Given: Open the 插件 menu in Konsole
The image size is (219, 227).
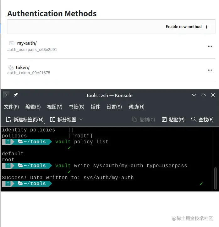Looking at the screenshot, I should tap(95, 107).
